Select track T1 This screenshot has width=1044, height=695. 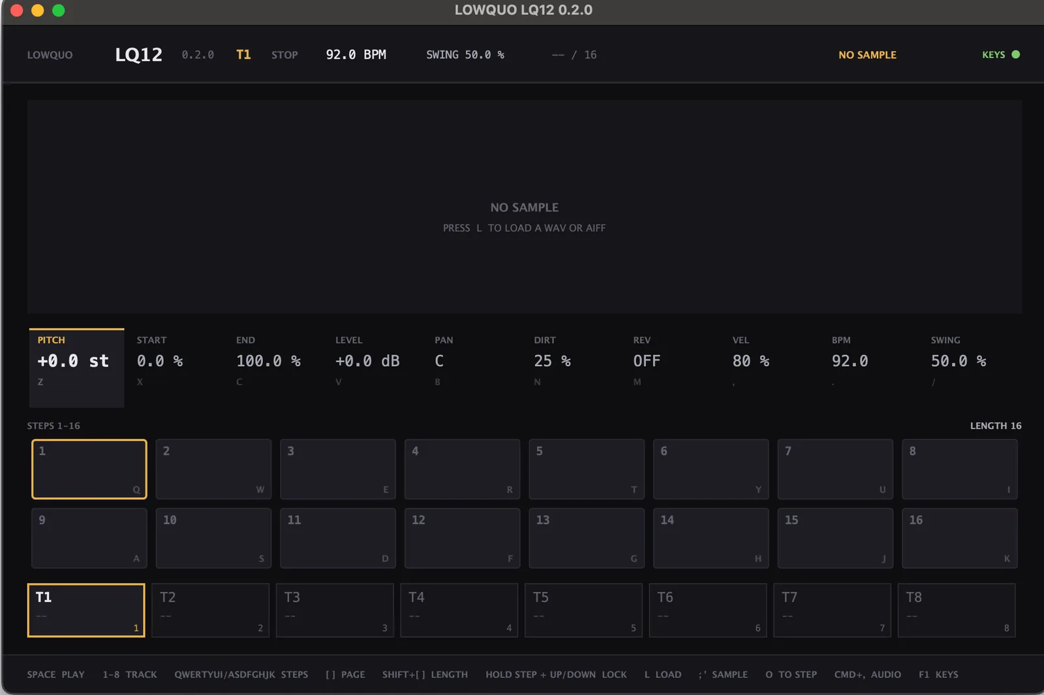pos(86,610)
